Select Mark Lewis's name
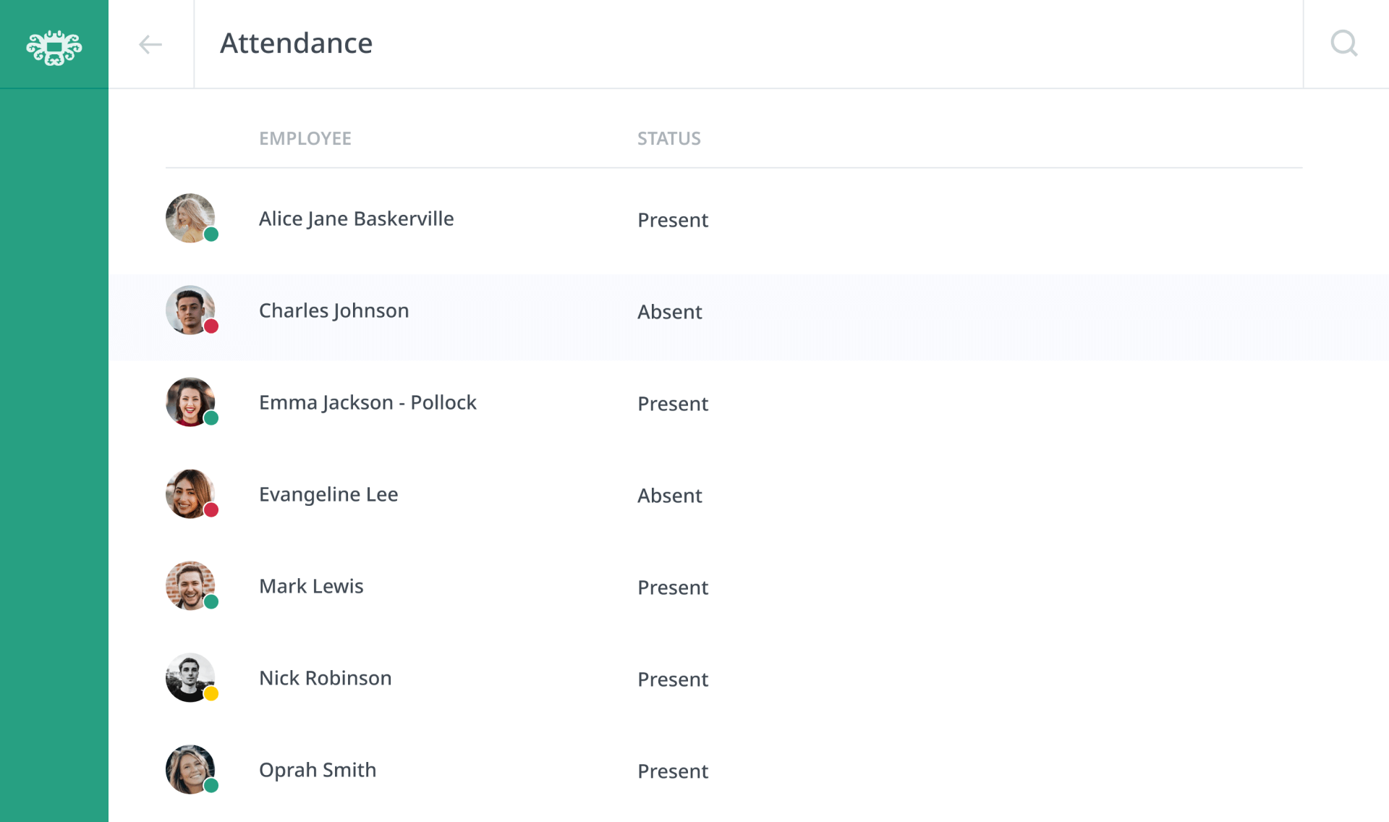 tap(310, 585)
